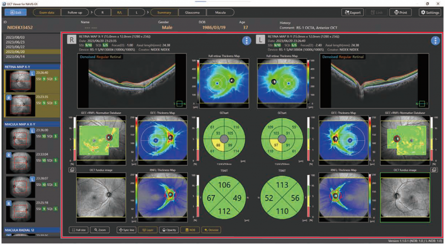Viewport: 445px width, 245px height.
Task: Click the R eye badge icon
Action: pyautogui.click(x=72, y=40)
